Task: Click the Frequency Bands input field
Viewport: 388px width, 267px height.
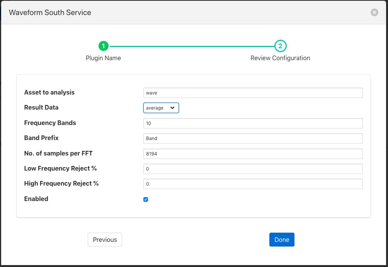Action: point(253,123)
